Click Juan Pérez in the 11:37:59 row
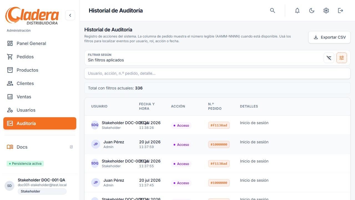The image size is (355, 200). click(114, 142)
